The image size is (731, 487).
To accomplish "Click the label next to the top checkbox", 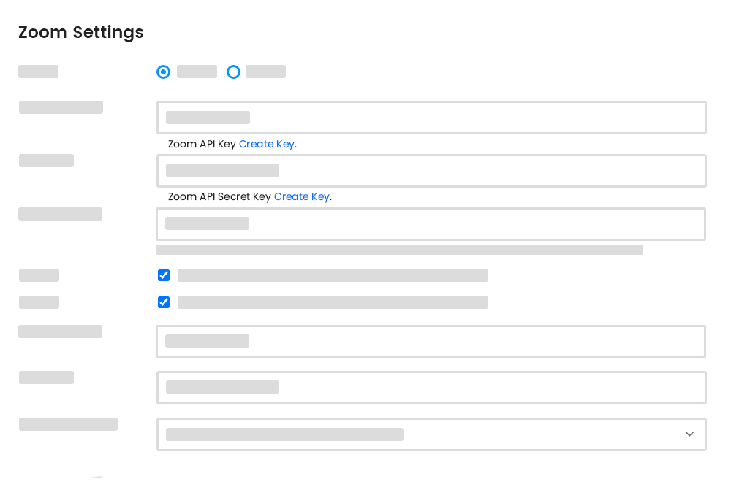I will [x=333, y=275].
